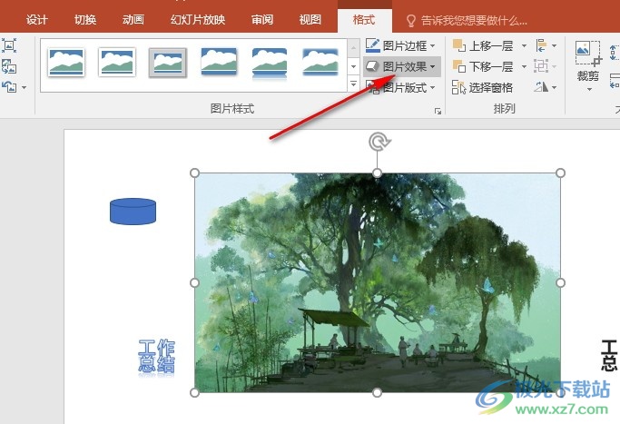Click the top-left resize handle of the picture
Screen dimensions: 620x424
click(194, 173)
